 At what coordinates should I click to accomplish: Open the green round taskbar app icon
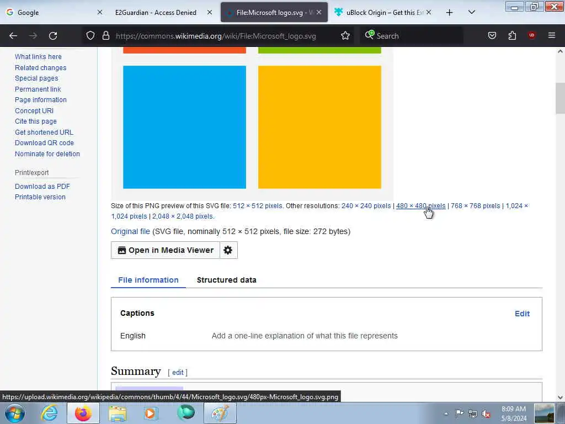[x=186, y=413]
